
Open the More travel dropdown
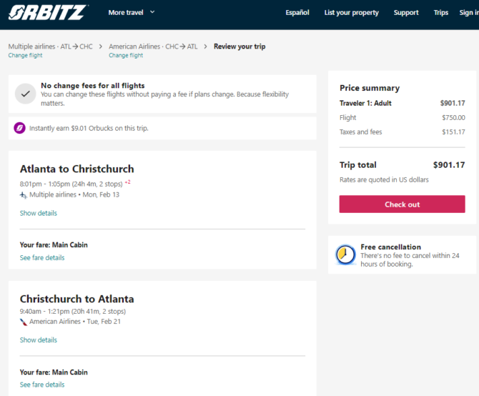(x=132, y=12)
